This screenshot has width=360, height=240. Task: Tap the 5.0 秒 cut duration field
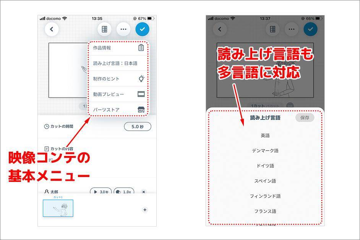point(138,126)
